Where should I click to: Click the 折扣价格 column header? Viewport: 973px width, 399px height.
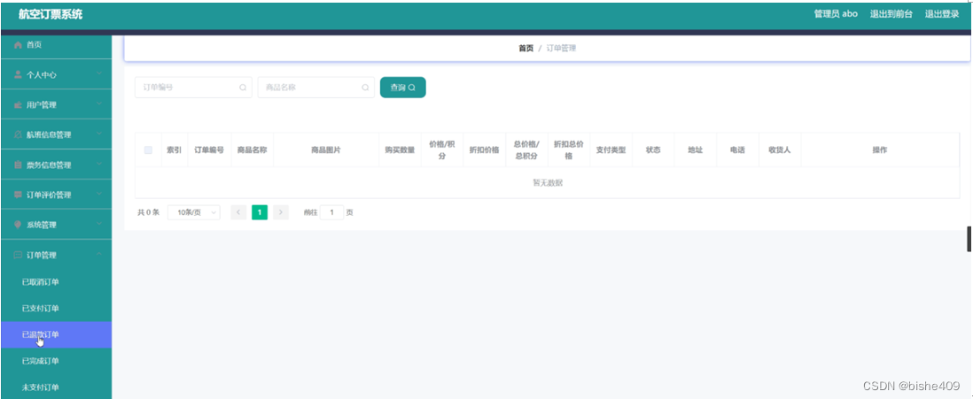coord(484,150)
